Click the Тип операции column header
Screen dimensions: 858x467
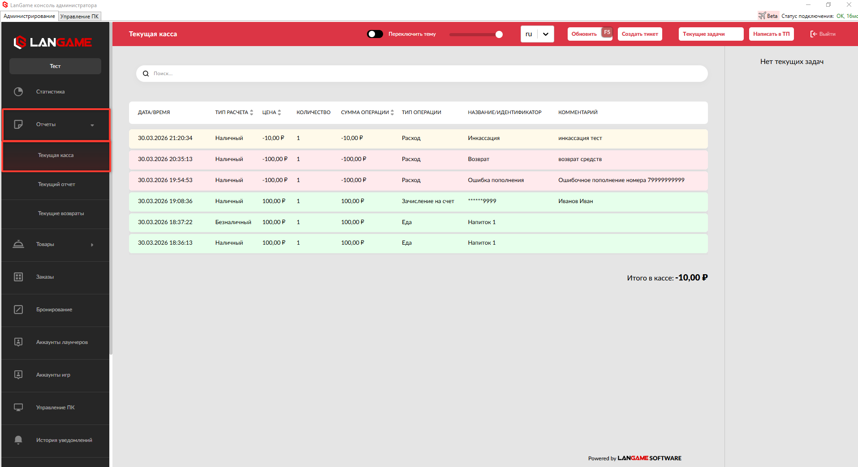(421, 113)
